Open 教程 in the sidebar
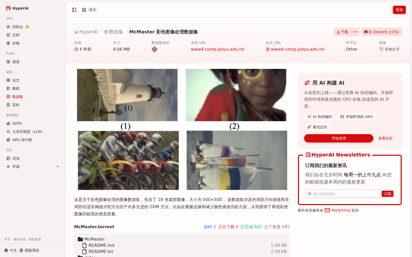 coord(16,88)
